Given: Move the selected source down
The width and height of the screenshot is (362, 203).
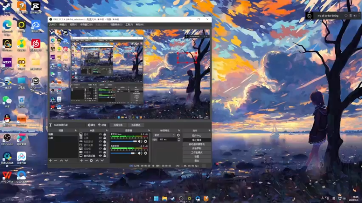Looking at the screenshot, I should tap(102, 161).
